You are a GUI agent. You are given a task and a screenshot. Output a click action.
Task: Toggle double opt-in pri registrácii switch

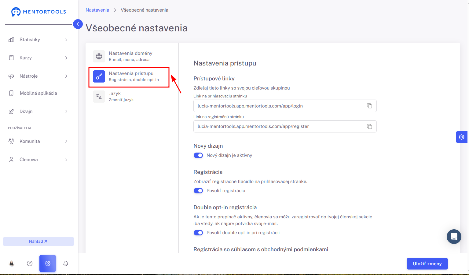coord(198,233)
